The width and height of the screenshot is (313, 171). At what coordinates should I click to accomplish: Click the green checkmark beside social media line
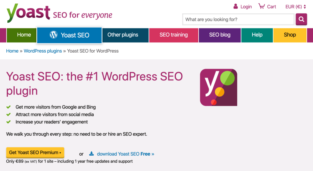pyautogui.click(x=8, y=115)
